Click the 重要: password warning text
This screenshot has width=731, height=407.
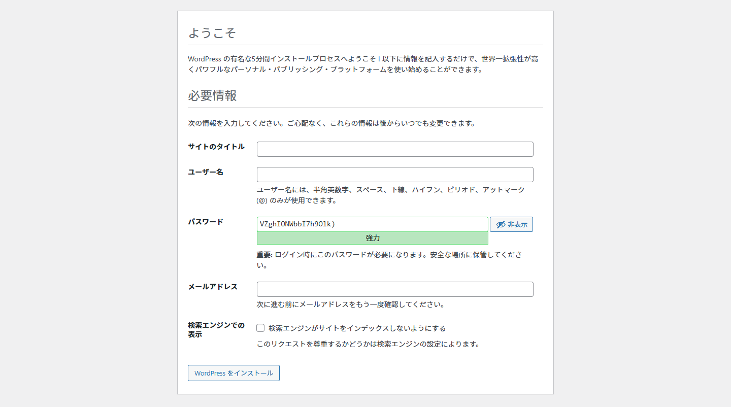389,259
